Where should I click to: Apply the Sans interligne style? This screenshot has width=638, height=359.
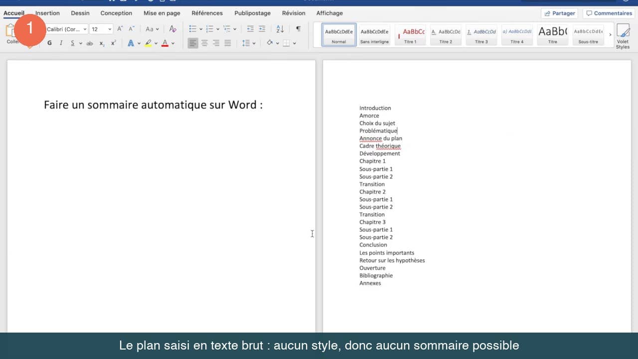click(374, 35)
